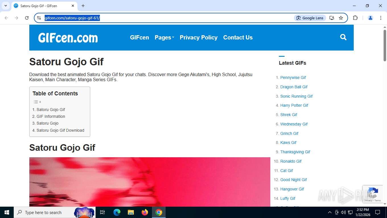Screen dimensions: 387x218
Task: Open the Contact Us menu item
Action: pyautogui.click(x=238, y=37)
